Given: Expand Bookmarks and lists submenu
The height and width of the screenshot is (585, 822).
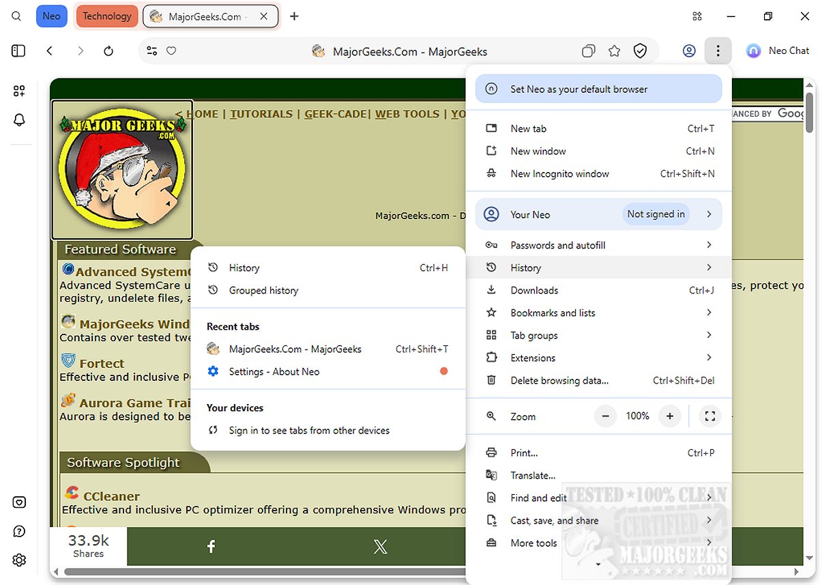Looking at the screenshot, I should tap(598, 313).
